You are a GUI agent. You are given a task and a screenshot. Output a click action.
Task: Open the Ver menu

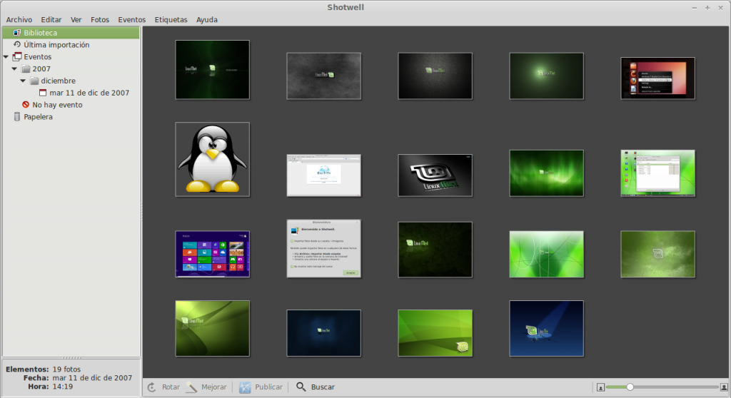click(76, 19)
